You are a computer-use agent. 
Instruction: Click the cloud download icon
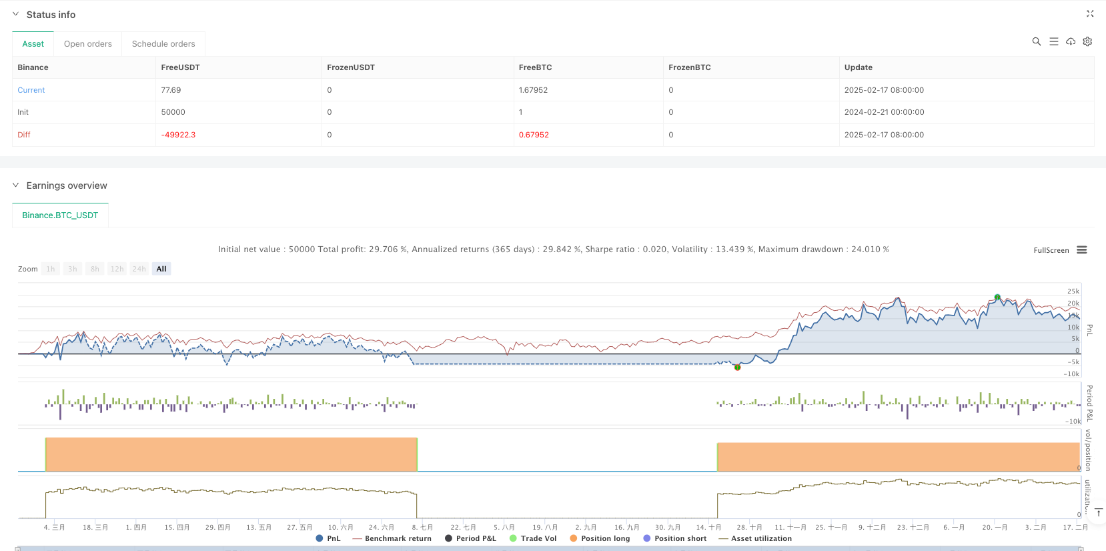point(1071,41)
